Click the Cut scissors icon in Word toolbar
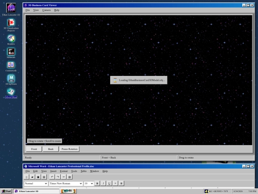 tap(64, 177)
